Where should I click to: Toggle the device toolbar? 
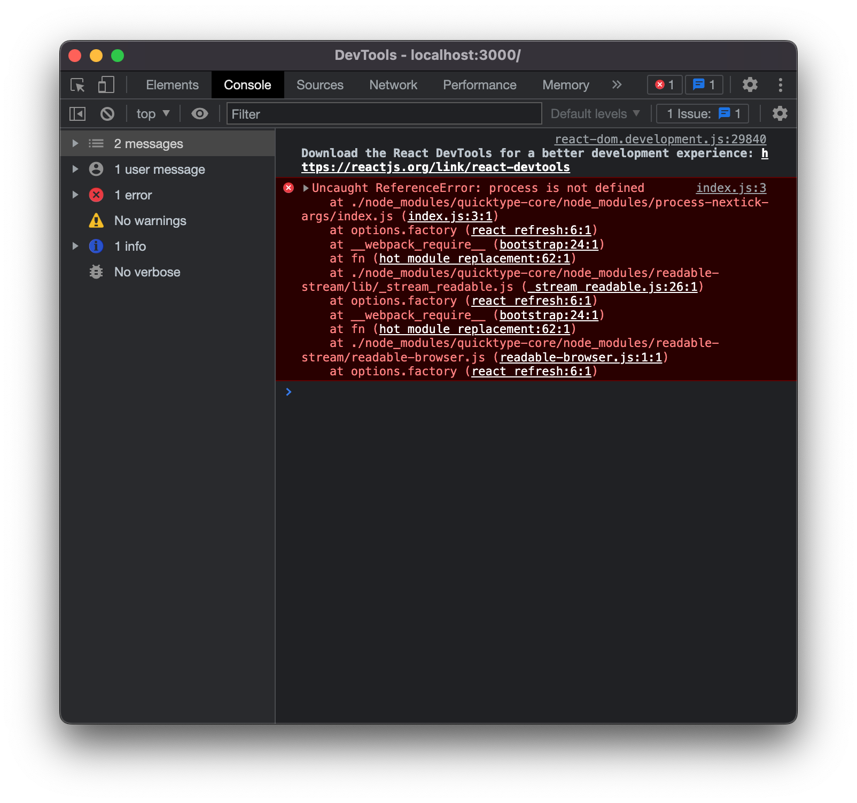106,84
